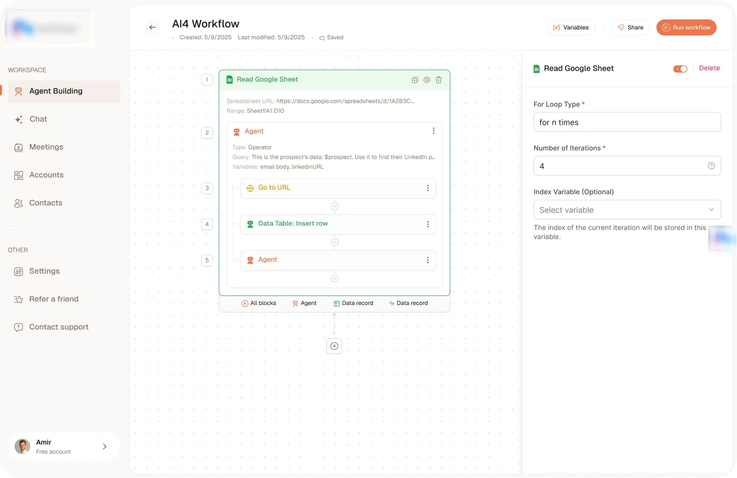Click the help icon in Number of Iterations field
Screen dimensions: 737x478
(711, 166)
